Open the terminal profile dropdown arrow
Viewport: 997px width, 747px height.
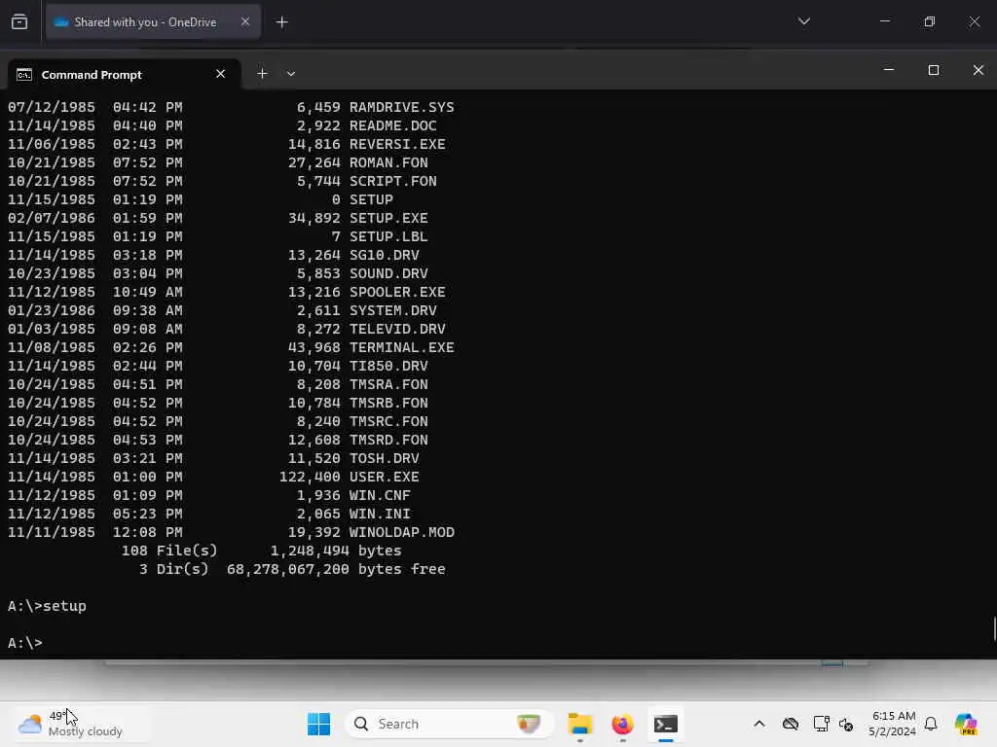coord(290,74)
